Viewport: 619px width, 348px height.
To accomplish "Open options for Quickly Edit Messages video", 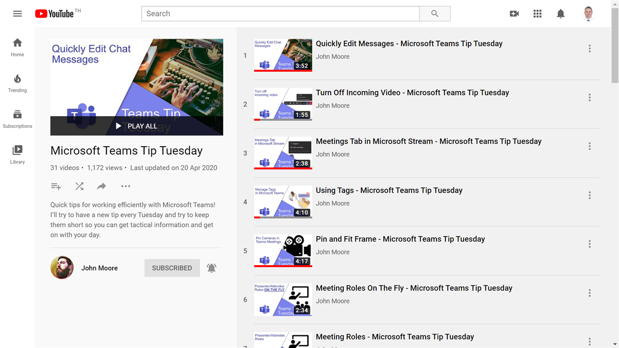I will (x=590, y=48).
